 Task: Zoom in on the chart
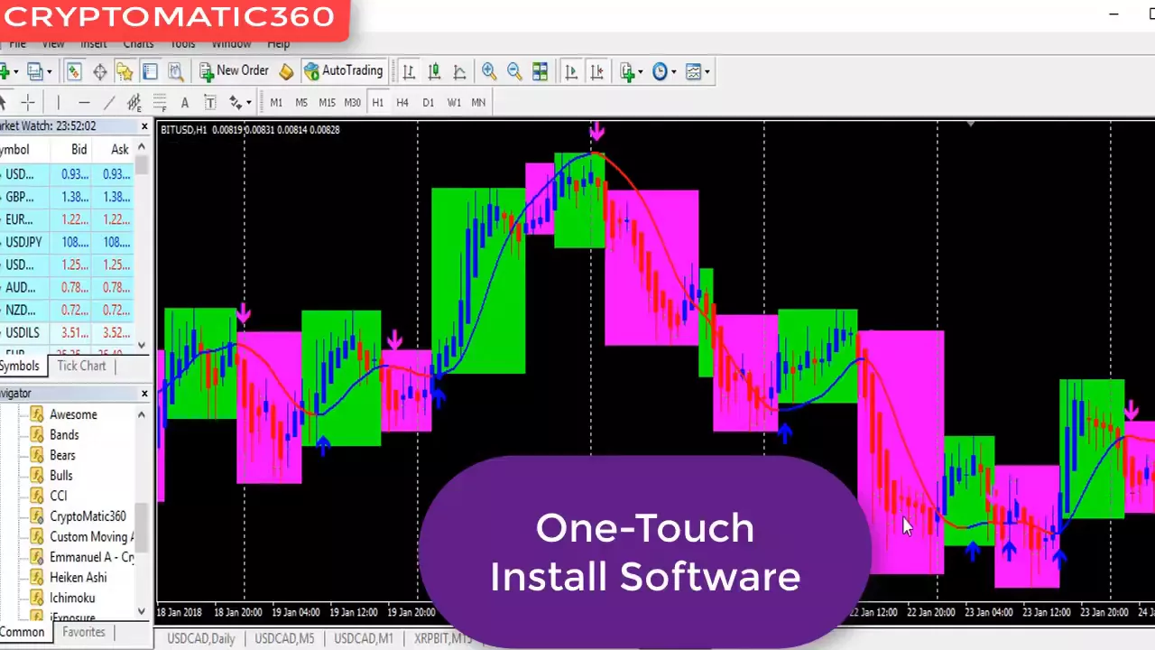pyautogui.click(x=489, y=71)
